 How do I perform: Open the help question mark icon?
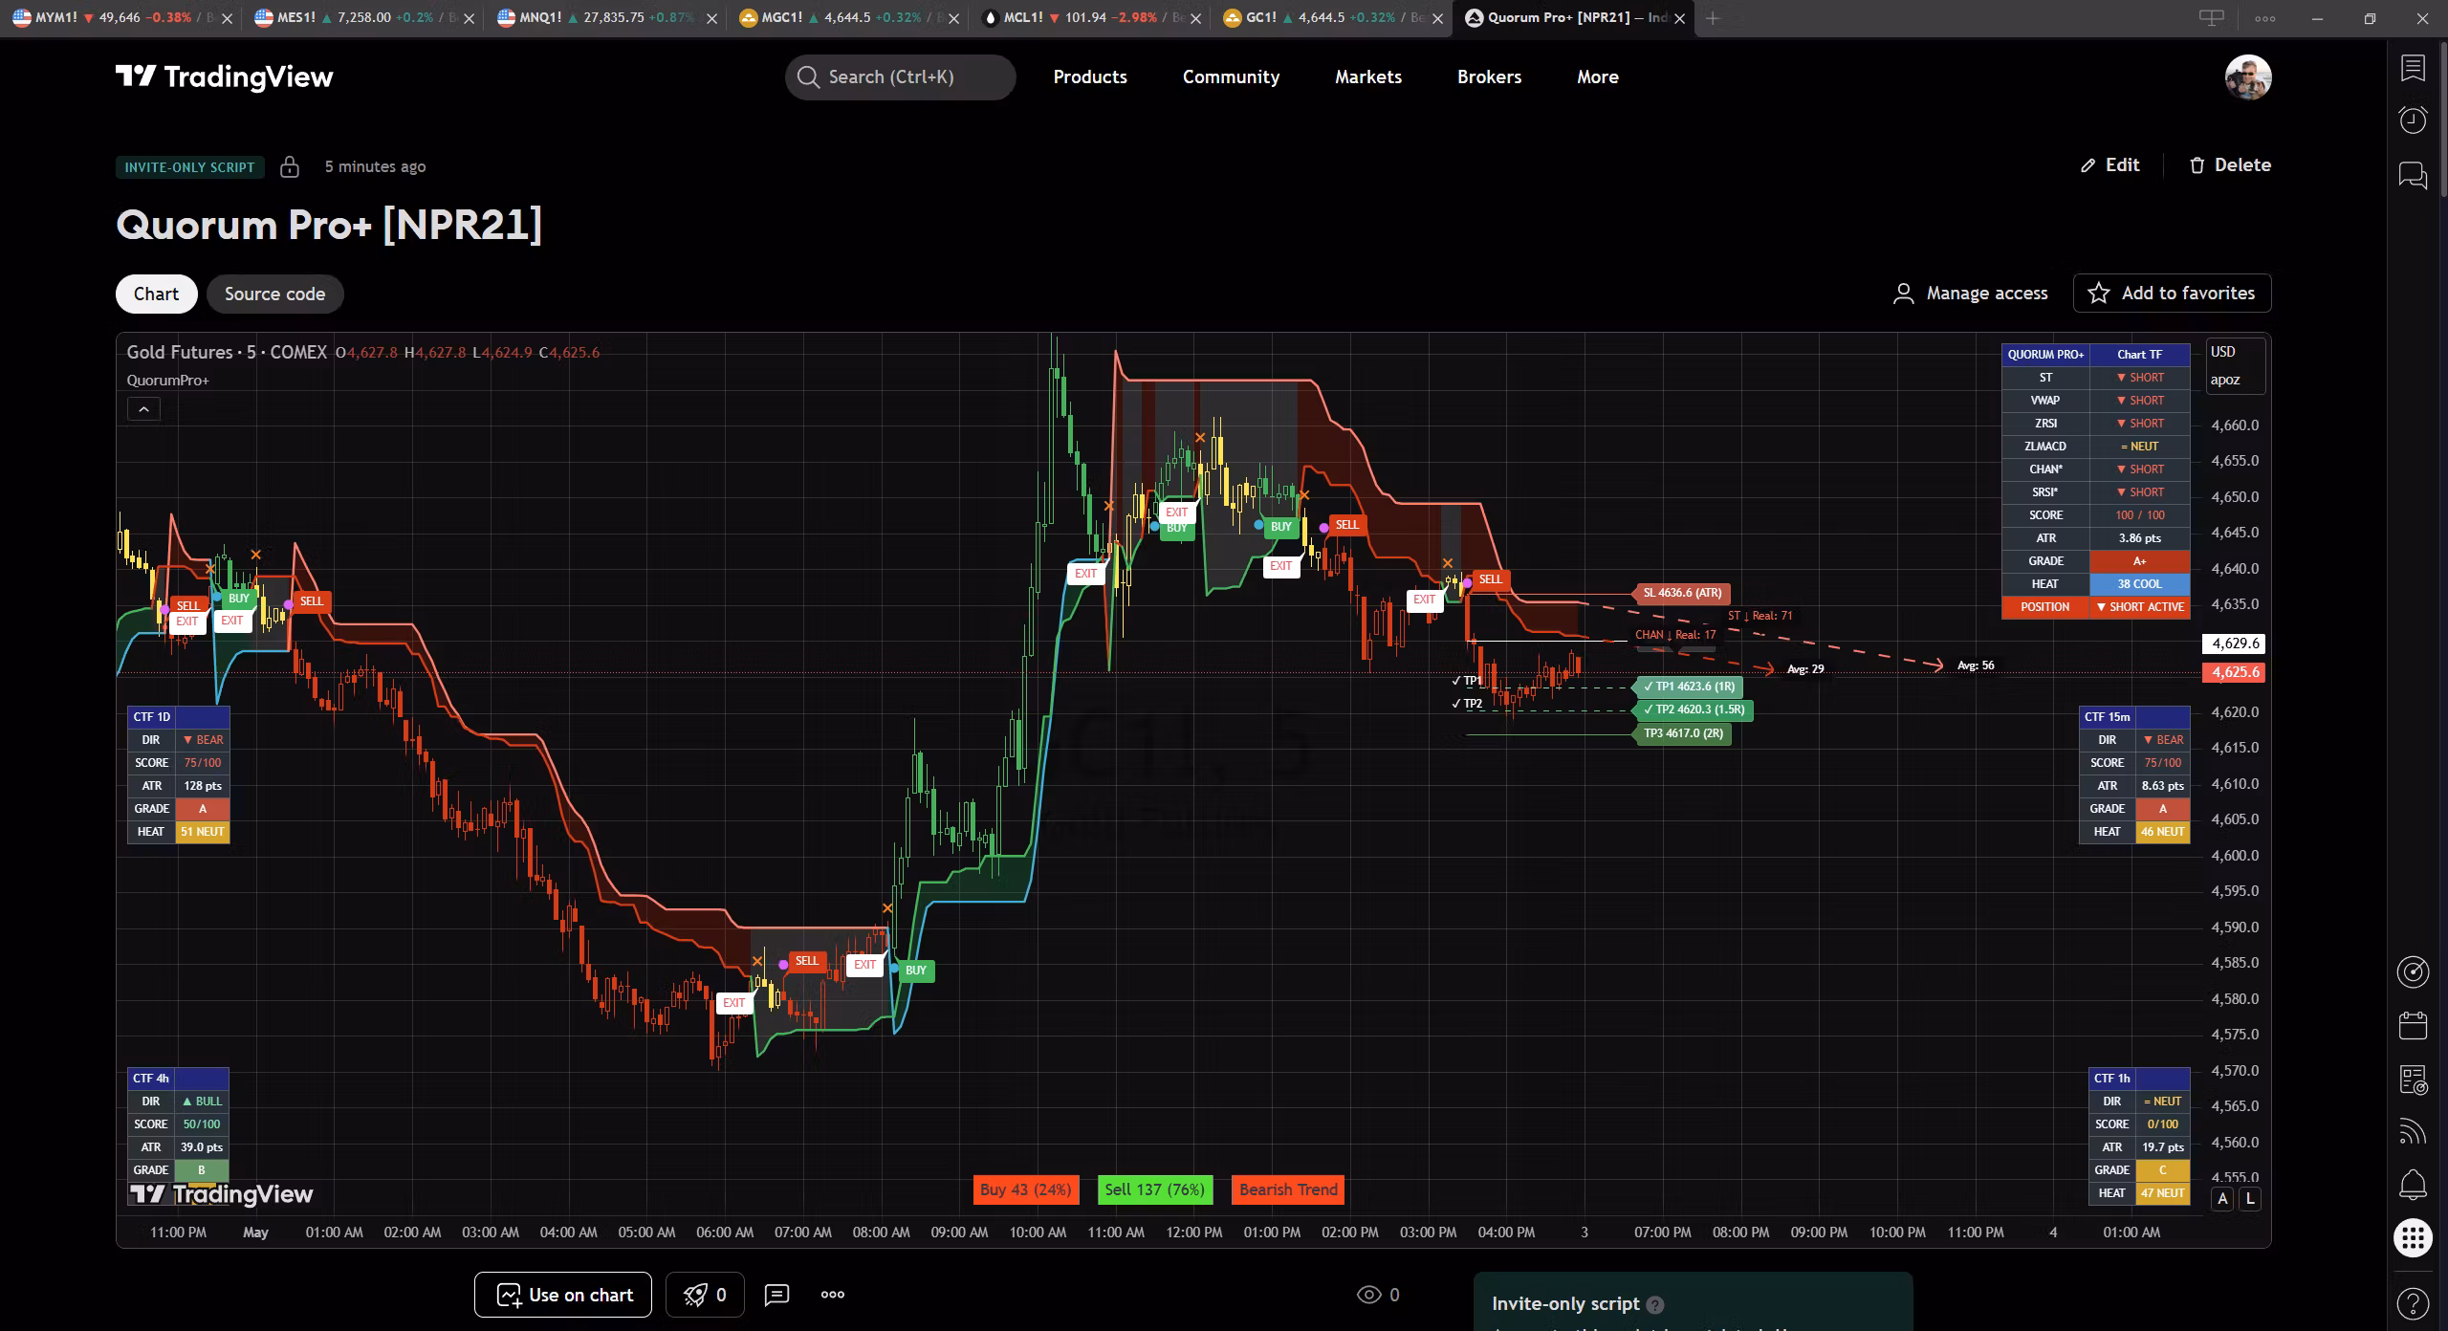[2413, 1302]
